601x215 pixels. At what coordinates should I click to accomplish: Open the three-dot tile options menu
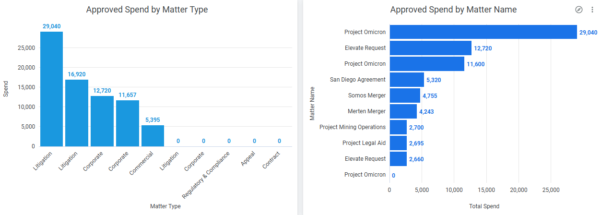(592, 10)
